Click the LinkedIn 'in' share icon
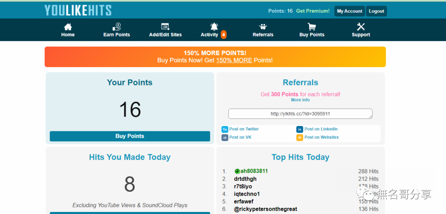Screen dimensions: 446x214 tap(299, 129)
